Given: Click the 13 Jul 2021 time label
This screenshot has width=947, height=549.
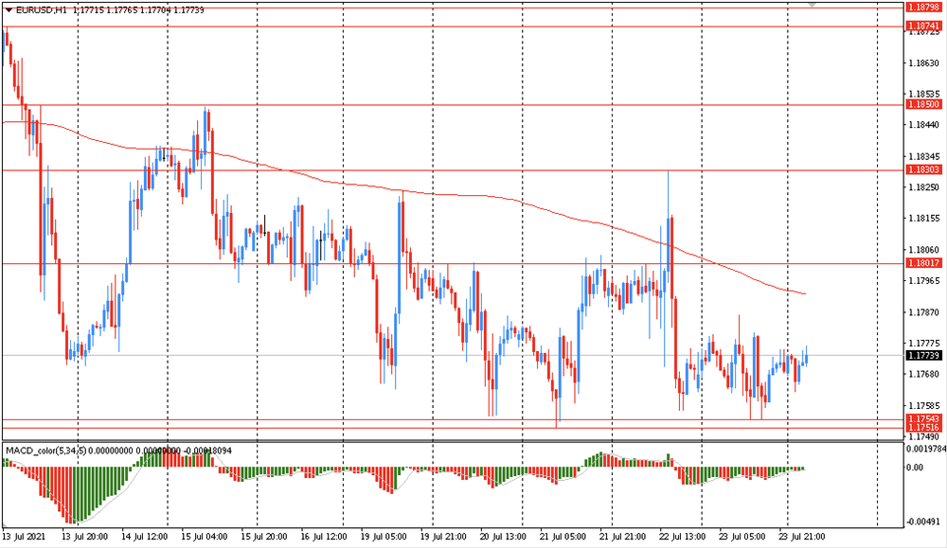Looking at the screenshot, I should (24, 537).
